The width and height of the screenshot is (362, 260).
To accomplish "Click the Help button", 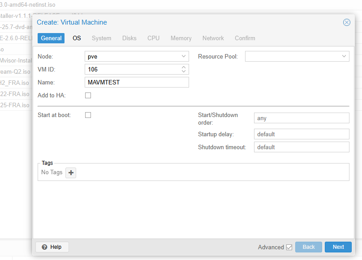I will tap(52, 247).
